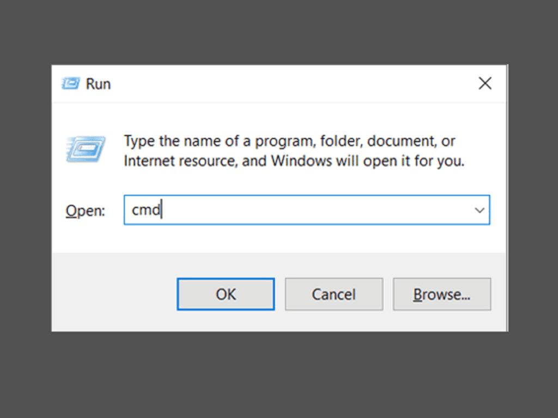Click the word "Windows" in the description
This screenshot has height=418, width=558.
301,161
